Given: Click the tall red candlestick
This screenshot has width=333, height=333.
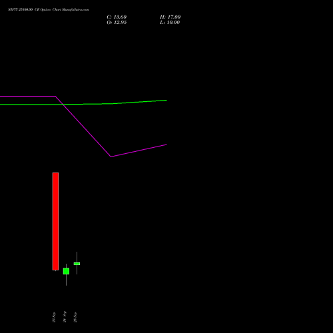Looking at the screenshot, I should click(55, 221).
